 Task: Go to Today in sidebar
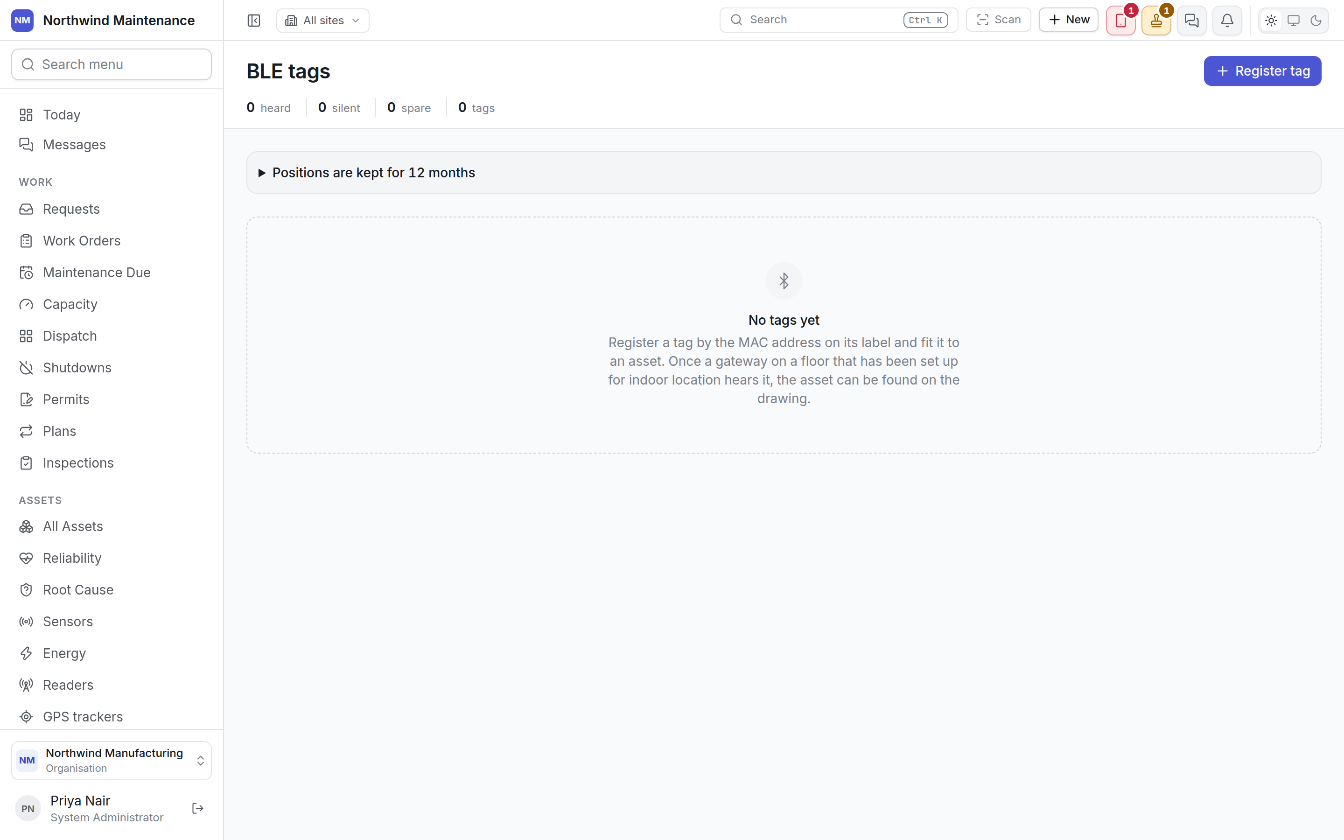pos(112,114)
